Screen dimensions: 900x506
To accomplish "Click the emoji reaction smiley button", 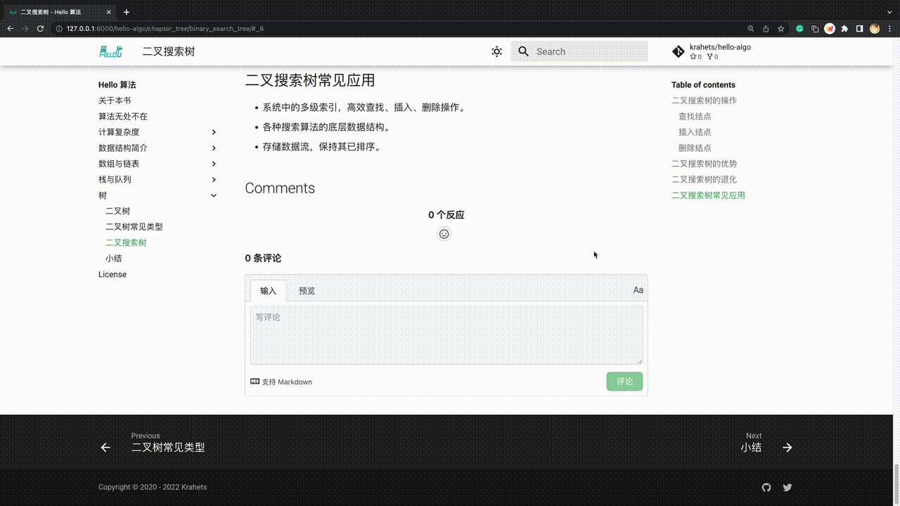I will (444, 234).
